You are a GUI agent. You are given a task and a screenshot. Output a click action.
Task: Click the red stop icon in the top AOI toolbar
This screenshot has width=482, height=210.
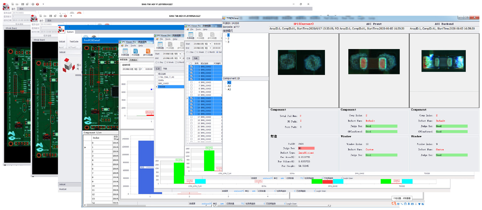[x=37, y=4]
